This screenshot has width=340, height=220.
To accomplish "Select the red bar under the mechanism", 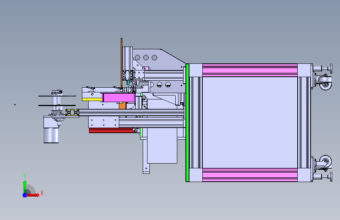I will click(111, 130).
